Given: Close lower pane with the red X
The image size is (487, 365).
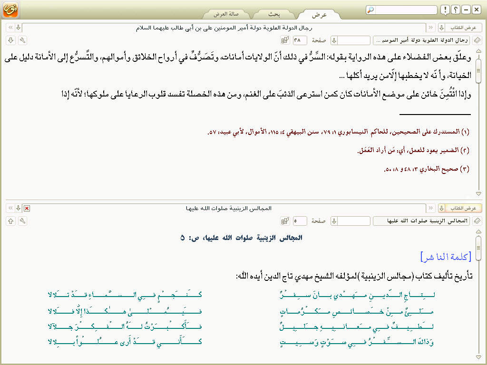Looking at the screenshot, I should click(x=27, y=208).
